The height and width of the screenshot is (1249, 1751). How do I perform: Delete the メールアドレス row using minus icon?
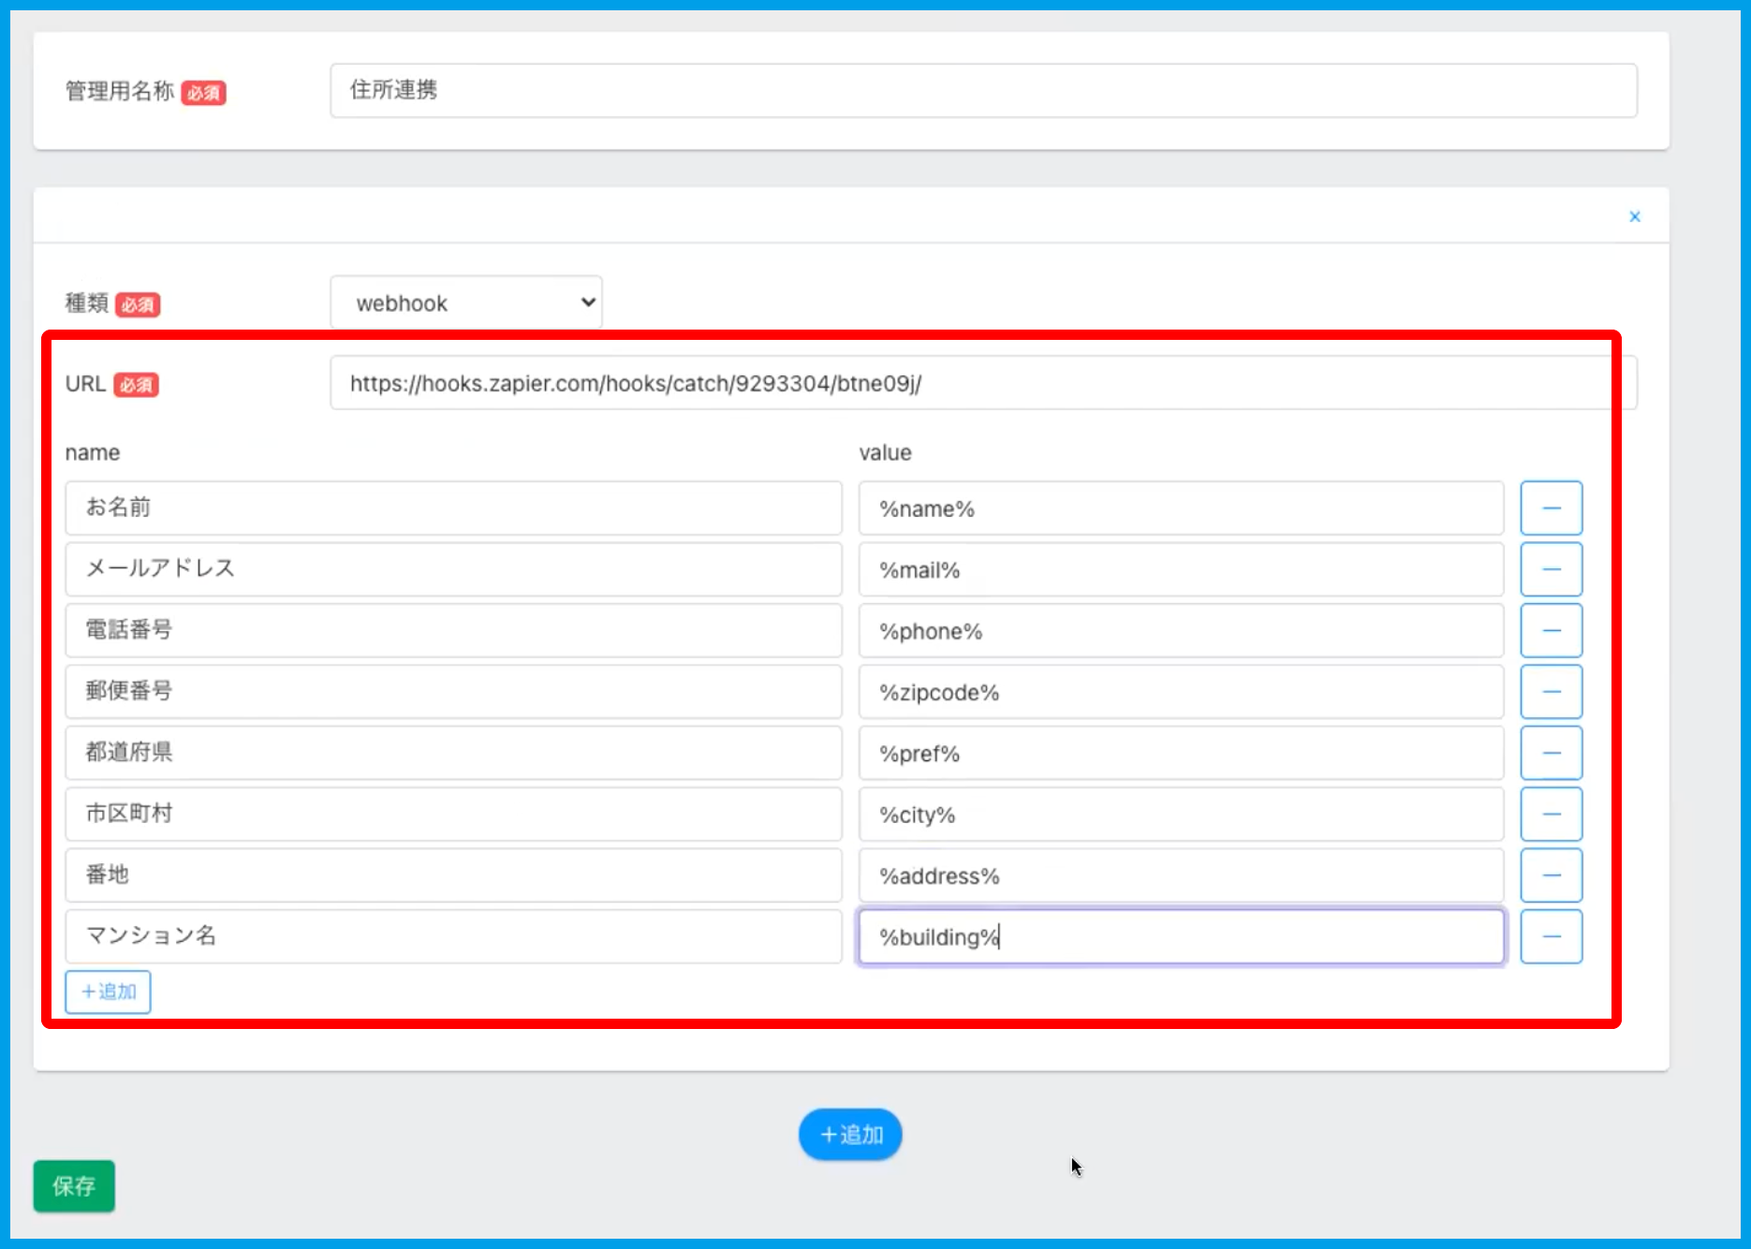click(1551, 569)
